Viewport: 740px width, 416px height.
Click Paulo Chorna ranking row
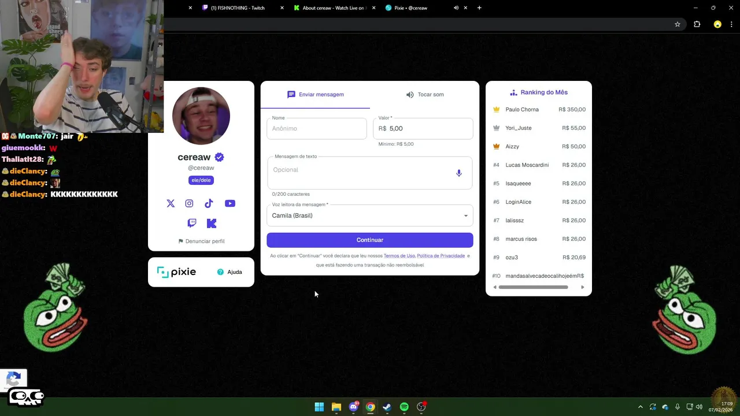[539, 109]
